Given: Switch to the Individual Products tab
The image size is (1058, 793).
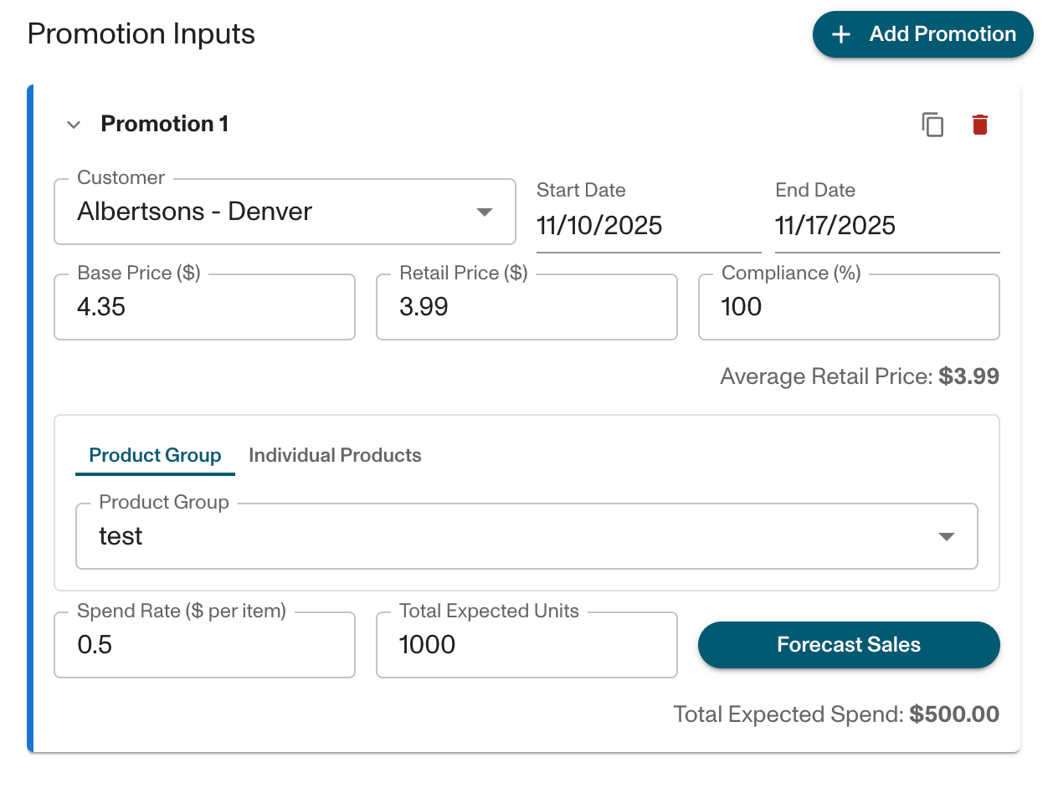Looking at the screenshot, I should pos(335,455).
